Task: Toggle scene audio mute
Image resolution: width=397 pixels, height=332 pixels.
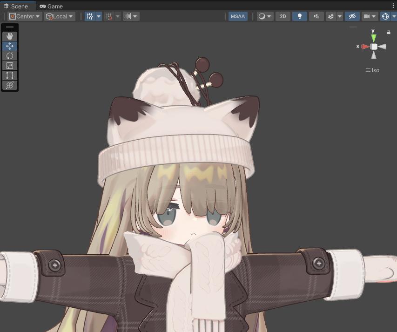Action: pos(316,16)
